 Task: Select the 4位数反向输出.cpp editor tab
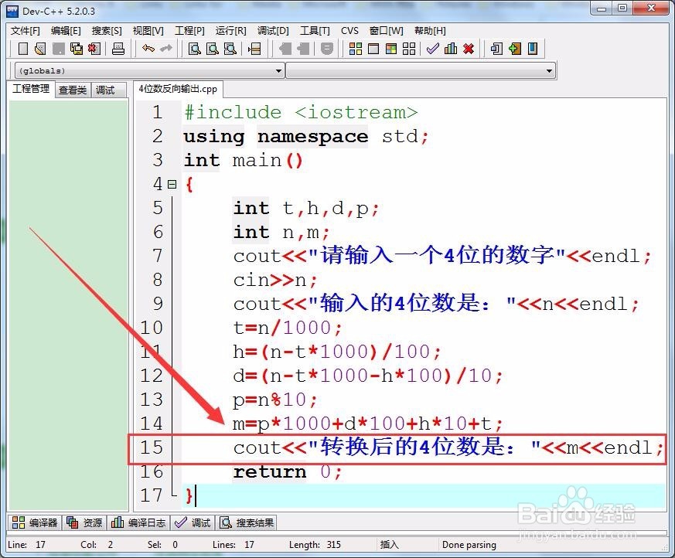[x=178, y=89]
